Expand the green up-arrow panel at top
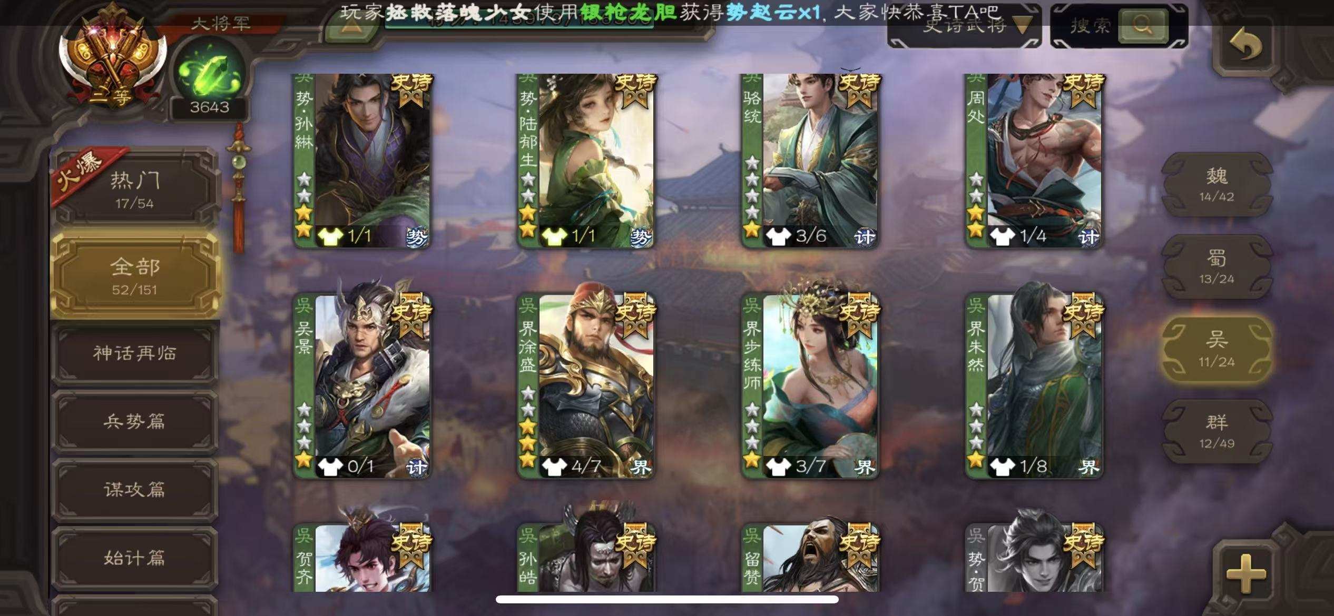 tap(350, 27)
